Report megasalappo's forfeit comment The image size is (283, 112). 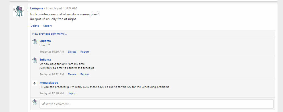[x=72, y=93]
